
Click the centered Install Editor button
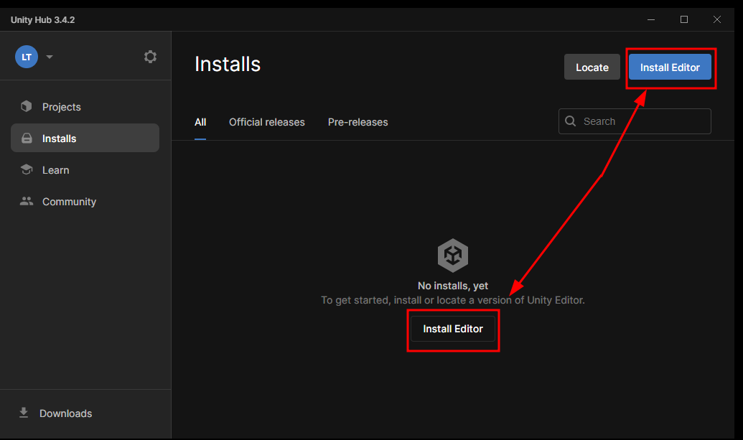coord(452,329)
